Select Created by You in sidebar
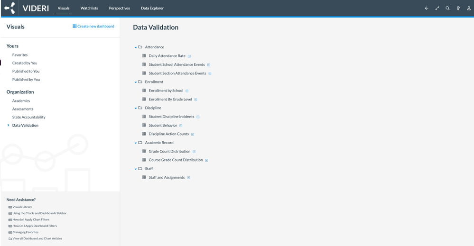 25,63
